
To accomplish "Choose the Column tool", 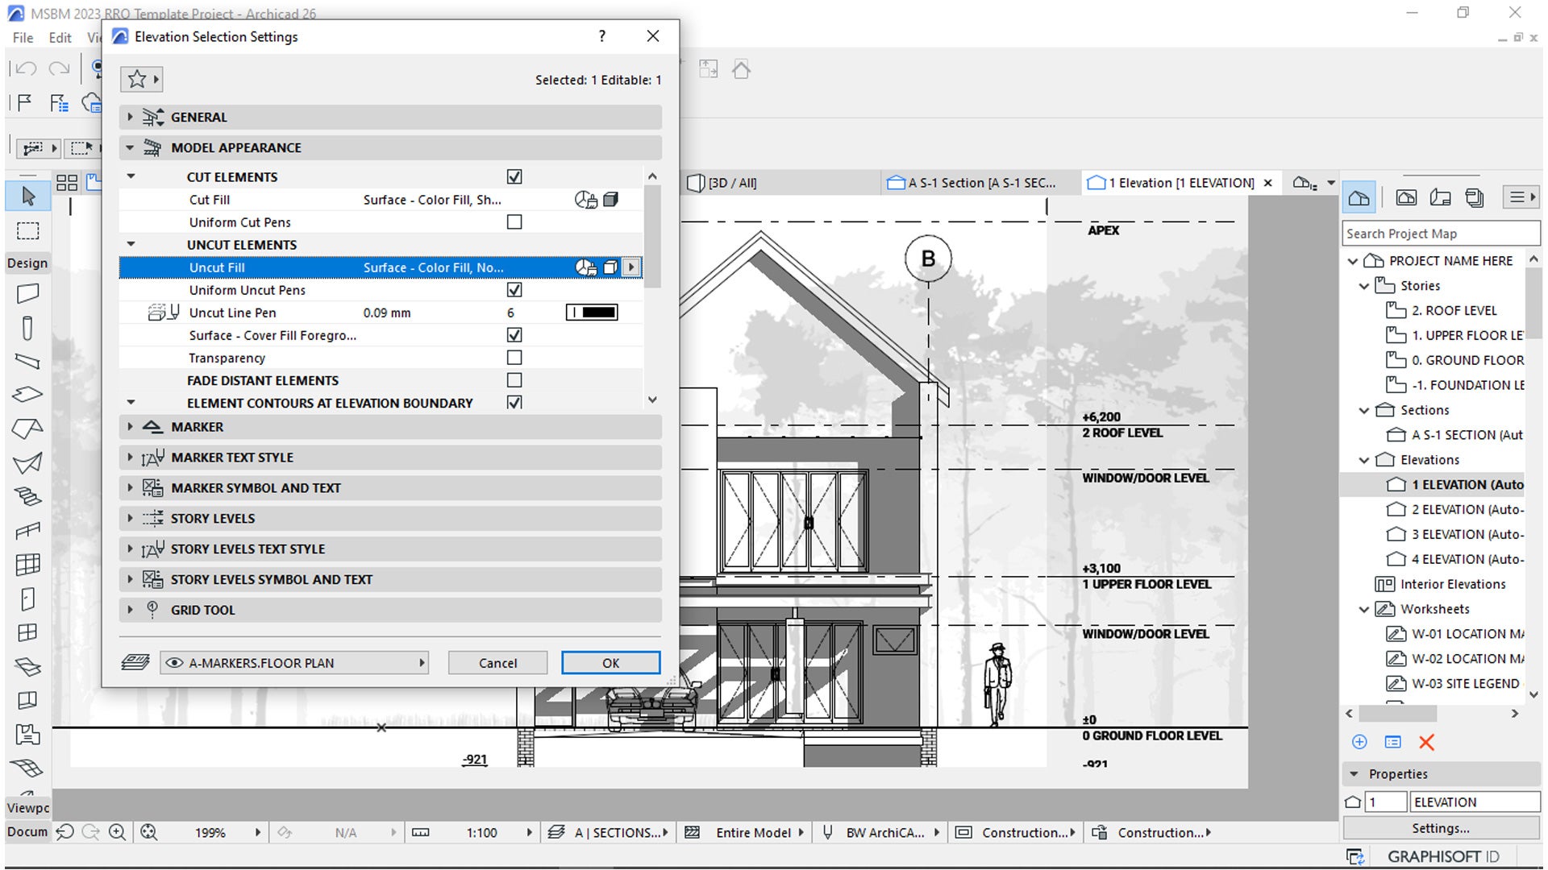I will [27, 328].
